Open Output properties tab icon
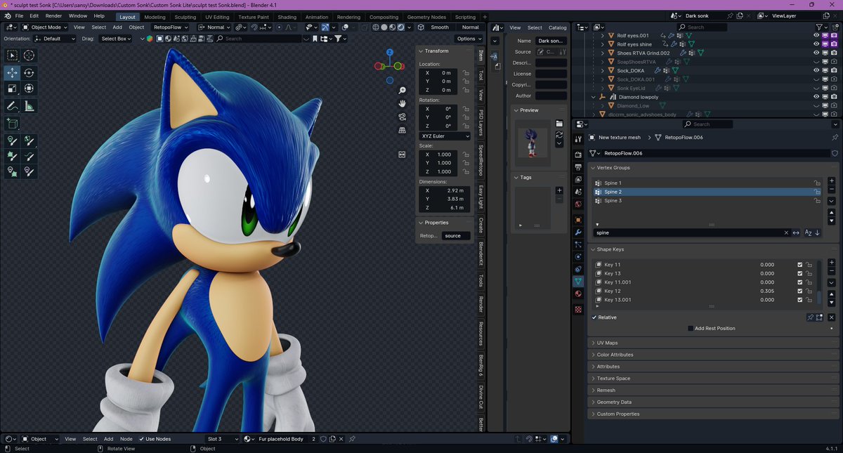Image resolution: width=843 pixels, height=453 pixels. pos(578,167)
